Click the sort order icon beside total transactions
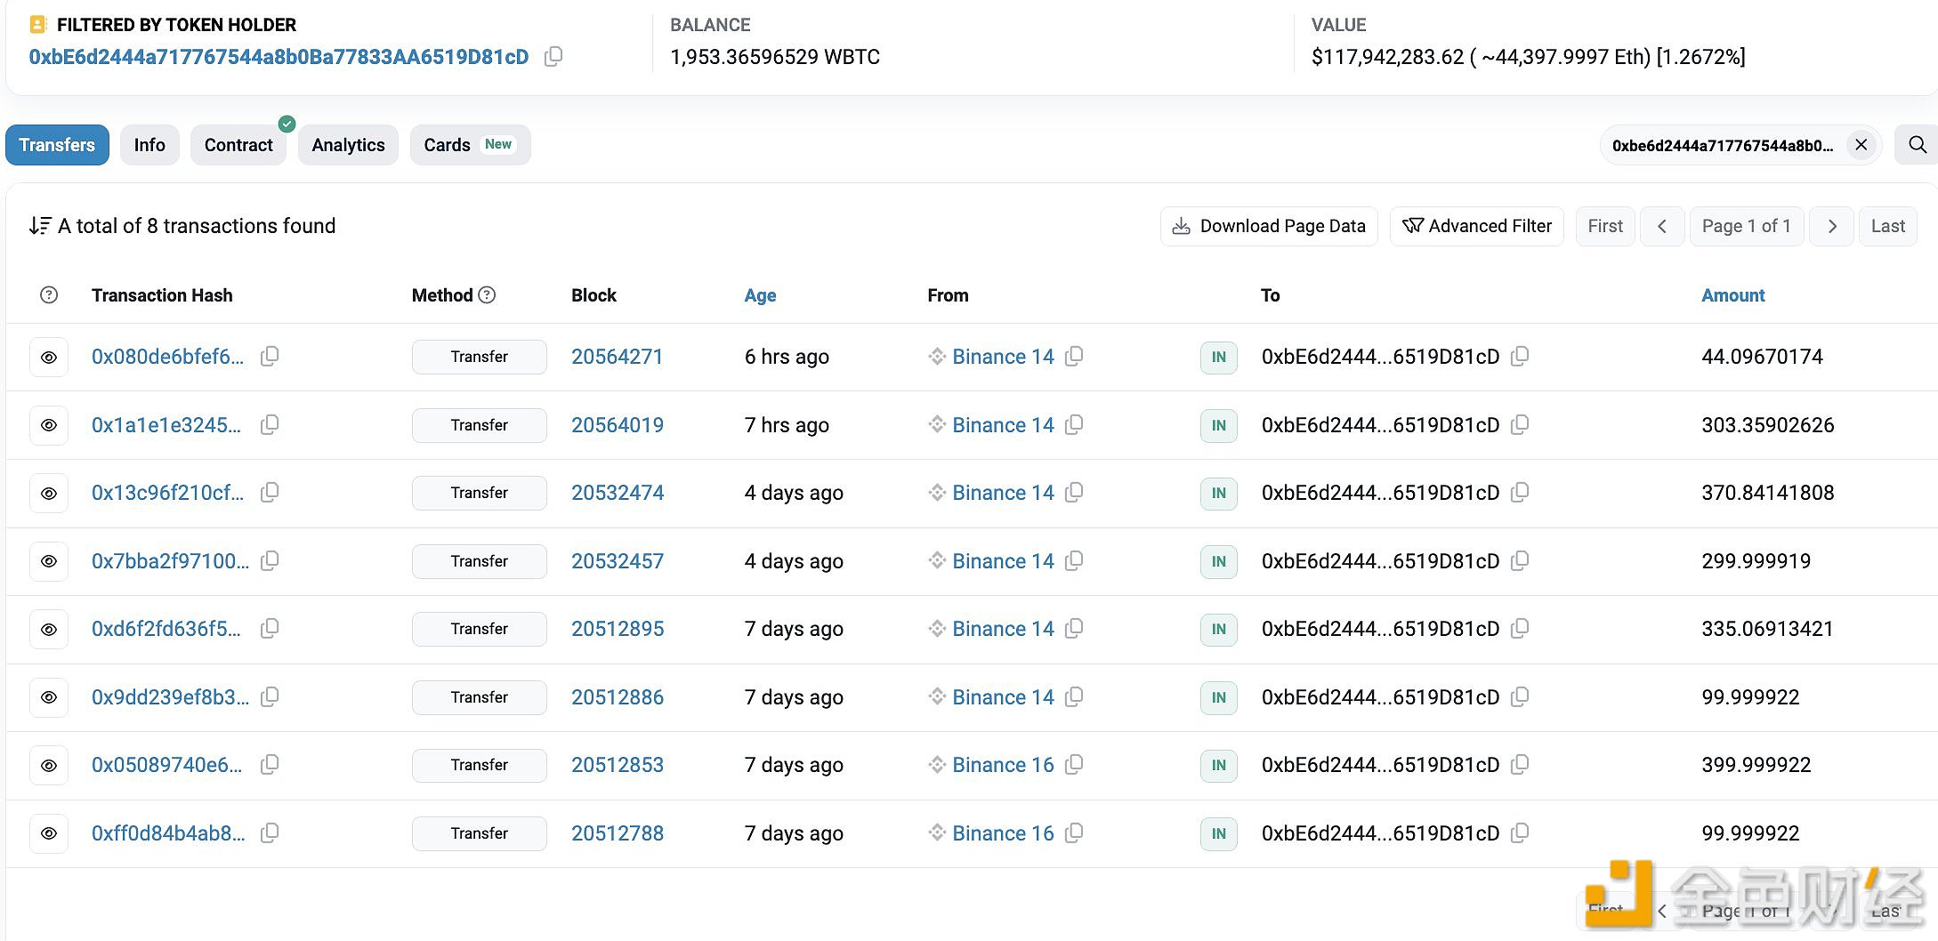 click(39, 226)
